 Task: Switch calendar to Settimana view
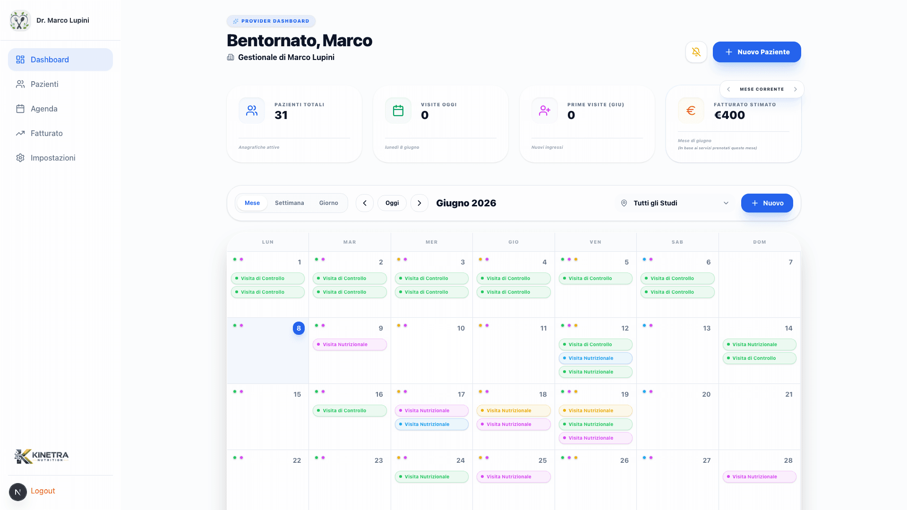click(x=289, y=203)
